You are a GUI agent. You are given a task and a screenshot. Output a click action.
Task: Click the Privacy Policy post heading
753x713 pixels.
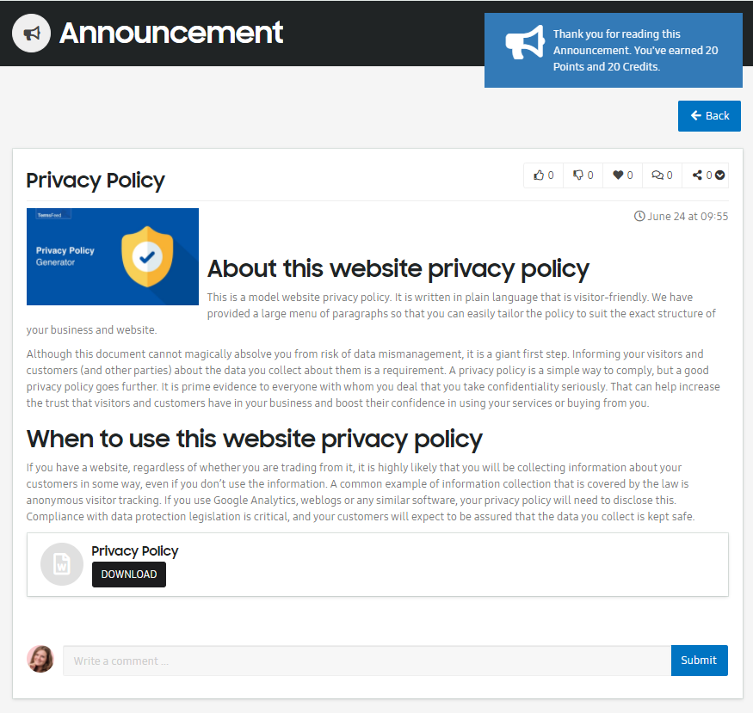[x=95, y=181]
